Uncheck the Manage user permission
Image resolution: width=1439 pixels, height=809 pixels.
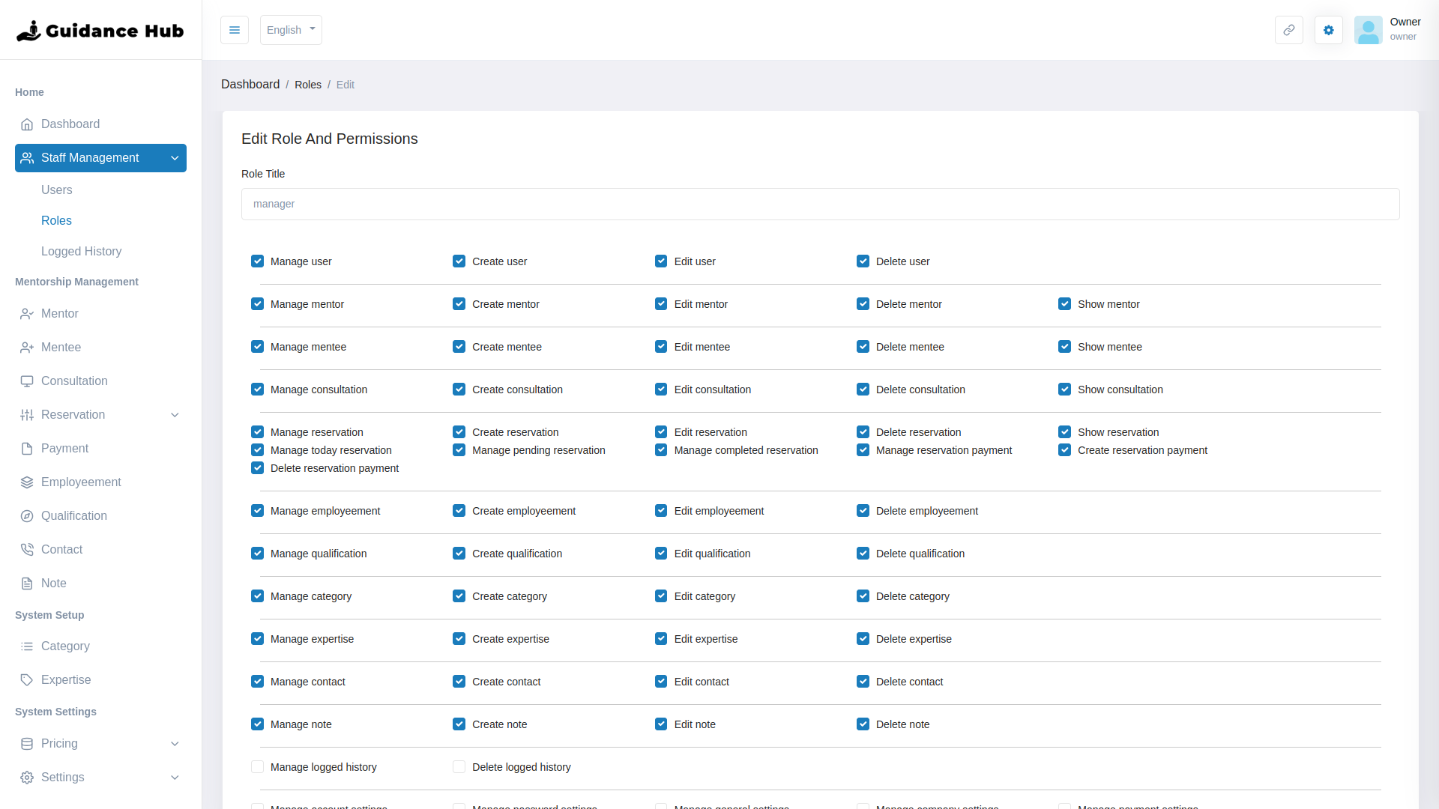pos(257,261)
